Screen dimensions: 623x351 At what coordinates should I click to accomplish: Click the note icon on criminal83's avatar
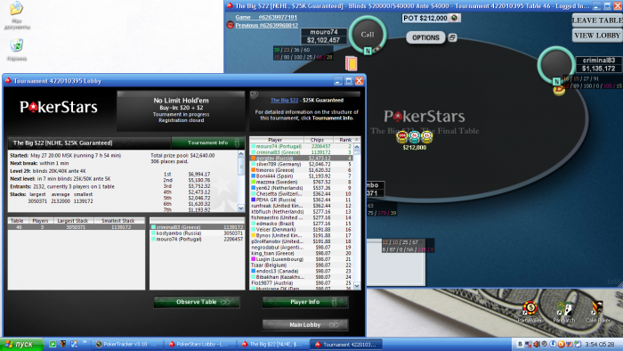pos(556,81)
